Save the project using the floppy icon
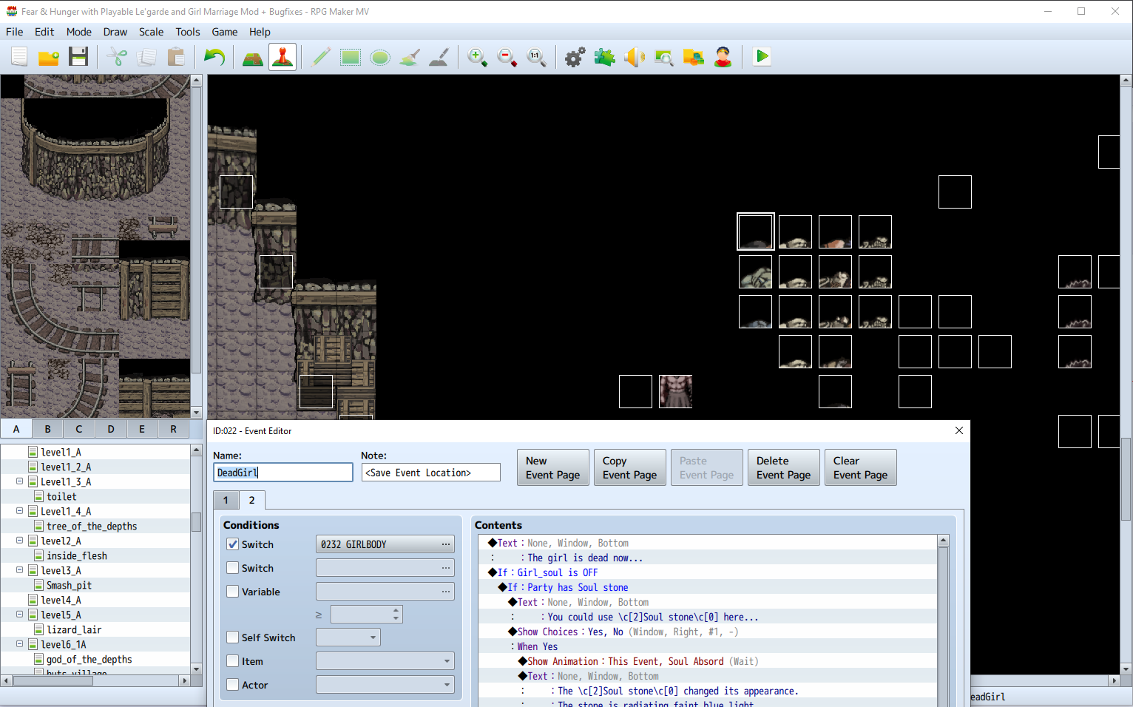 (78, 57)
